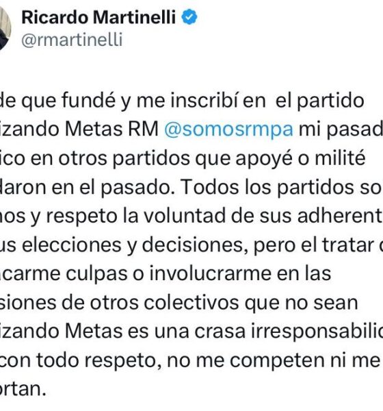
Task: Click 'culpas' in the tweet body
Action: tap(96, 274)
